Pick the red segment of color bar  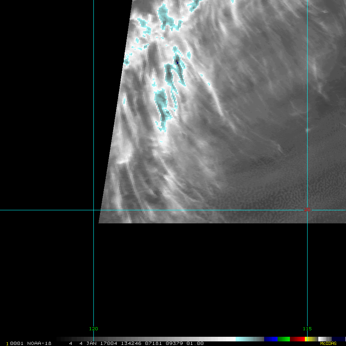(297, 339)
